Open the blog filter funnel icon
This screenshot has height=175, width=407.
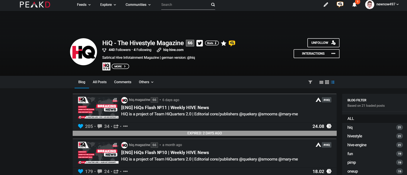coord(310,82)
